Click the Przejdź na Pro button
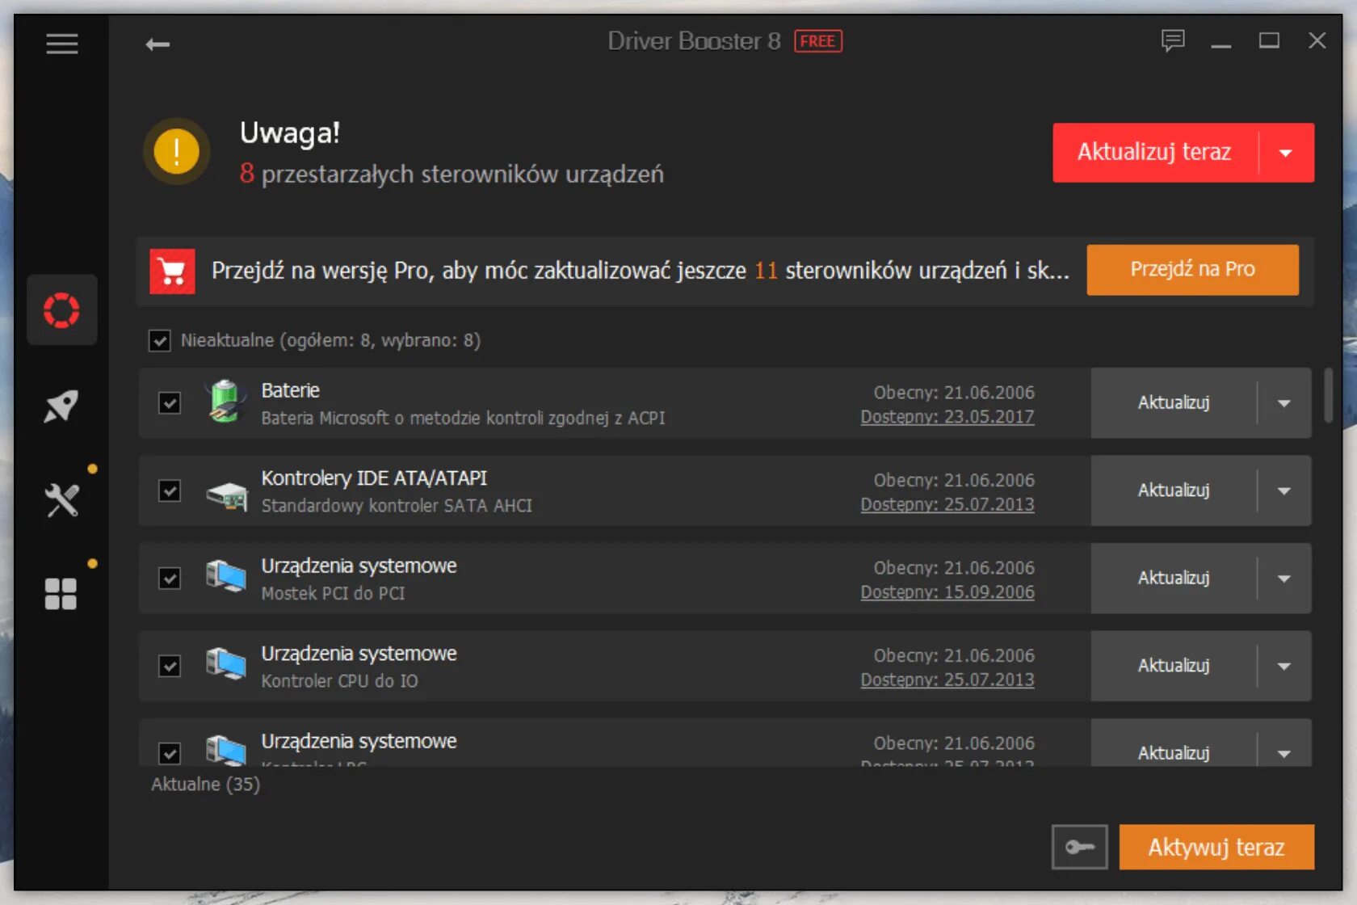This screenshot has width=1357, height=905. tap(1192, 270)
